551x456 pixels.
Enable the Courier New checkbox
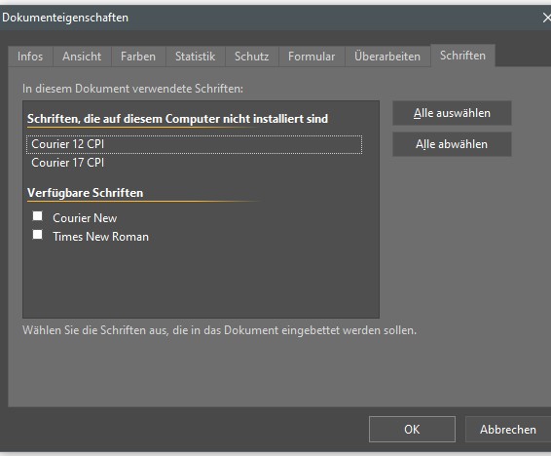pos(38,216)
